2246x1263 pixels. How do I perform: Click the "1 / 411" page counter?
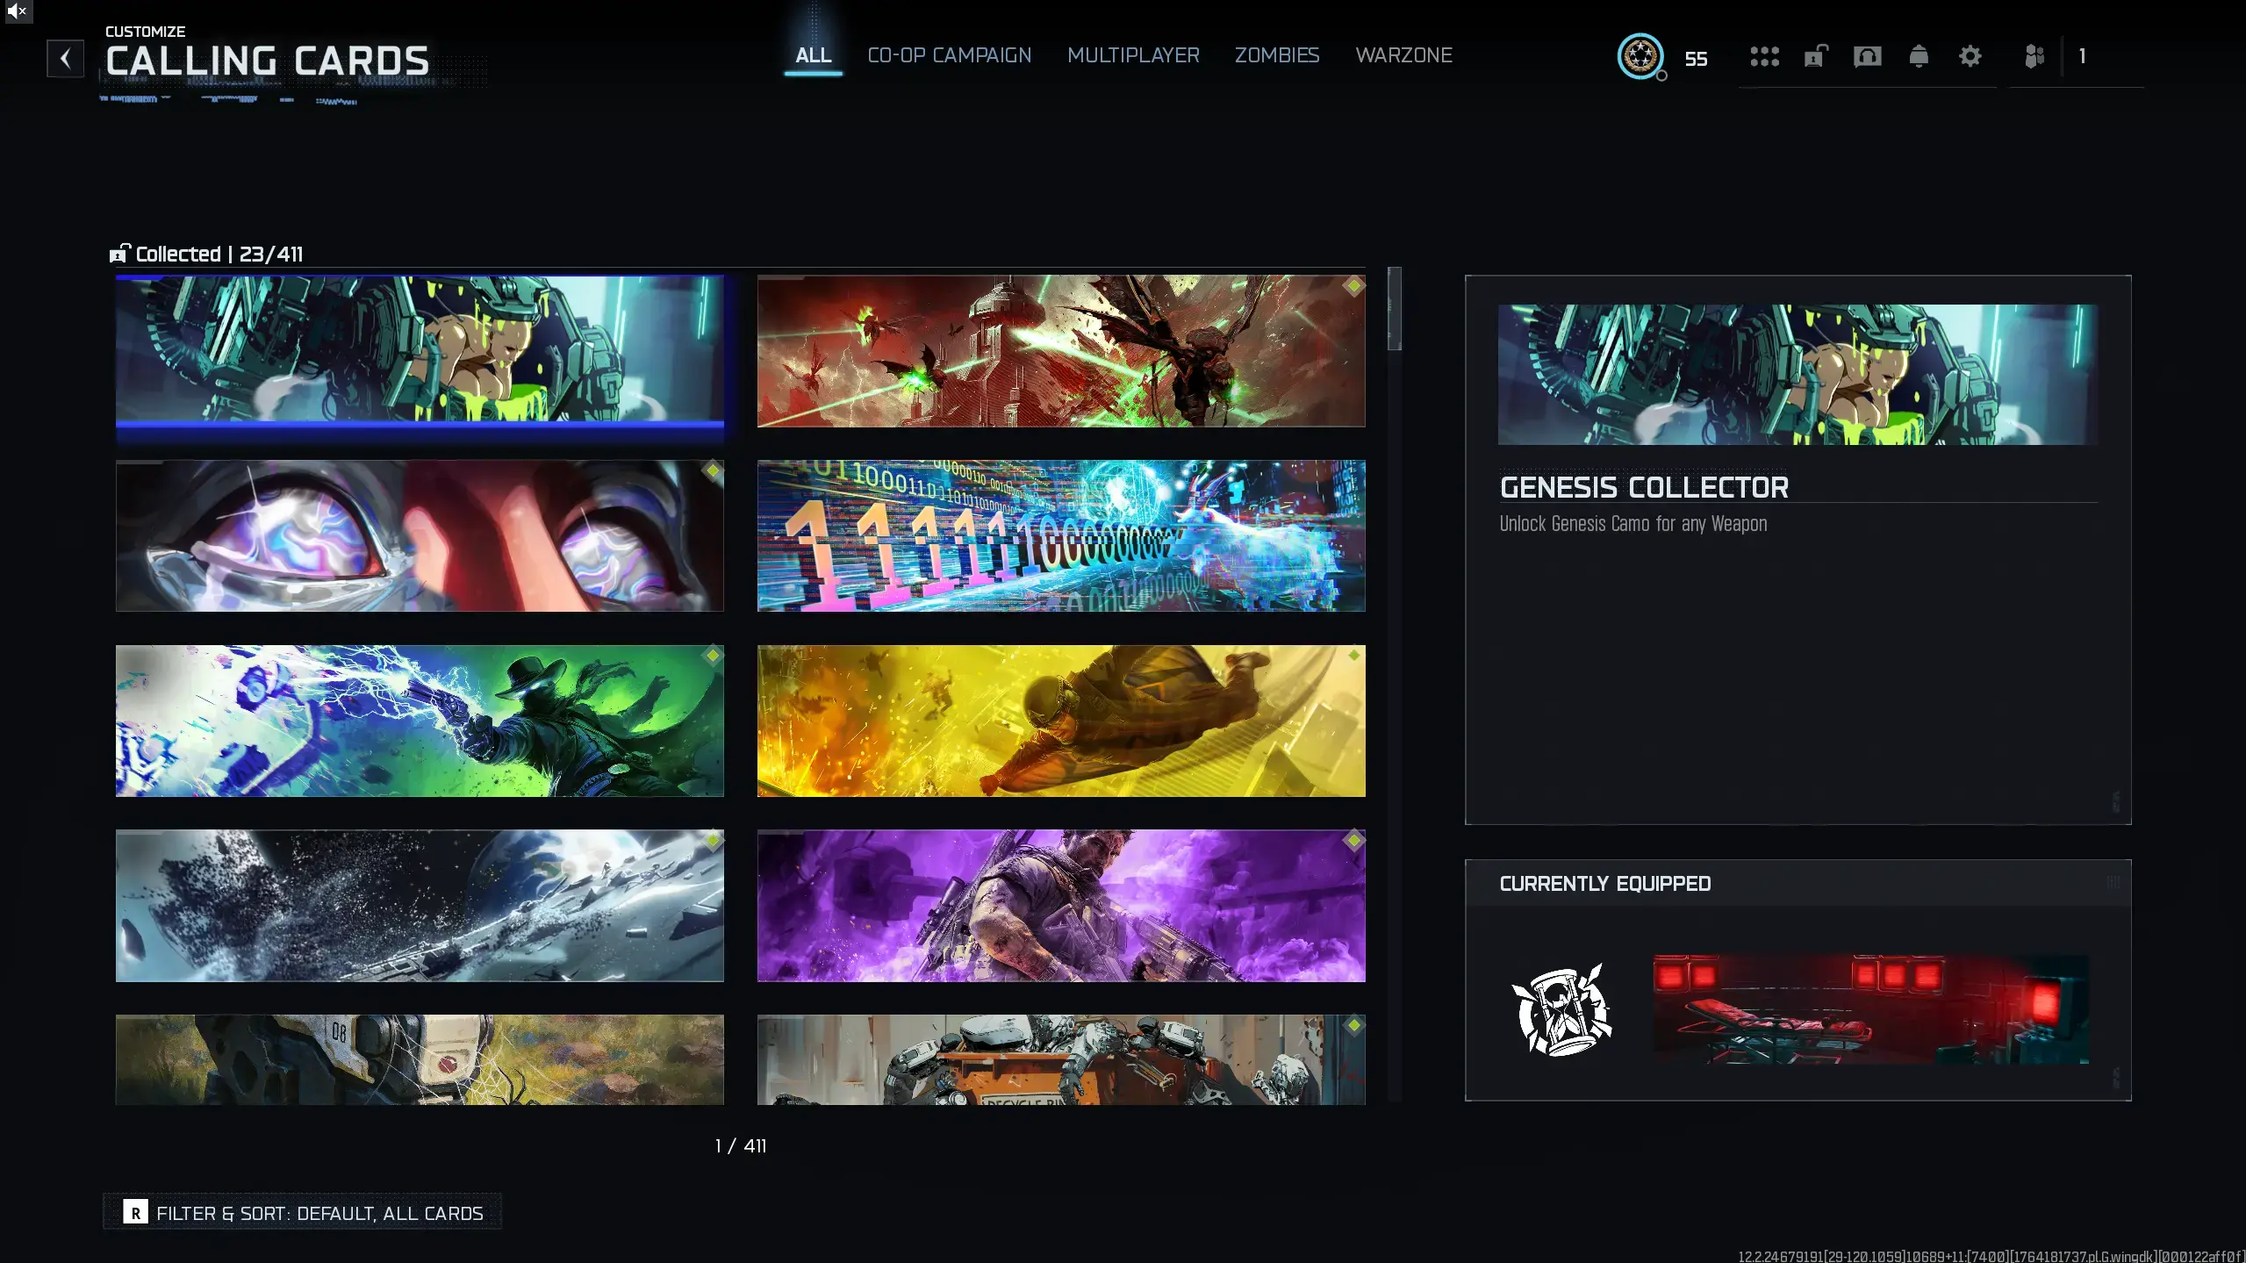pos(741,1145)
